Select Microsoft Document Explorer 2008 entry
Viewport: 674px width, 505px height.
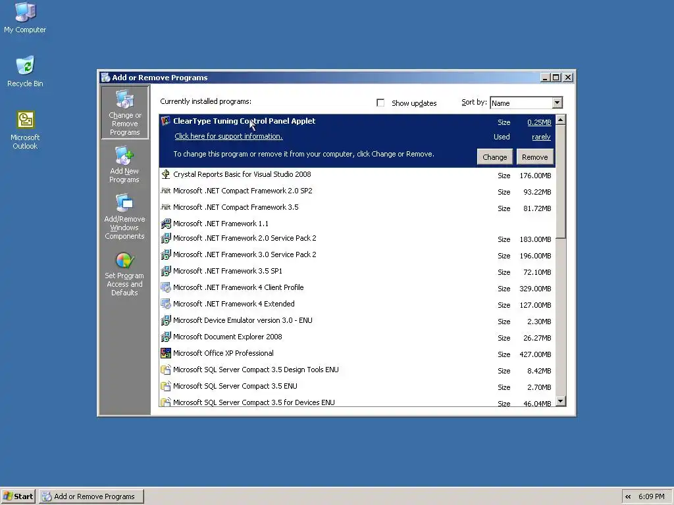pyautogui.click(x=357, y=337)
